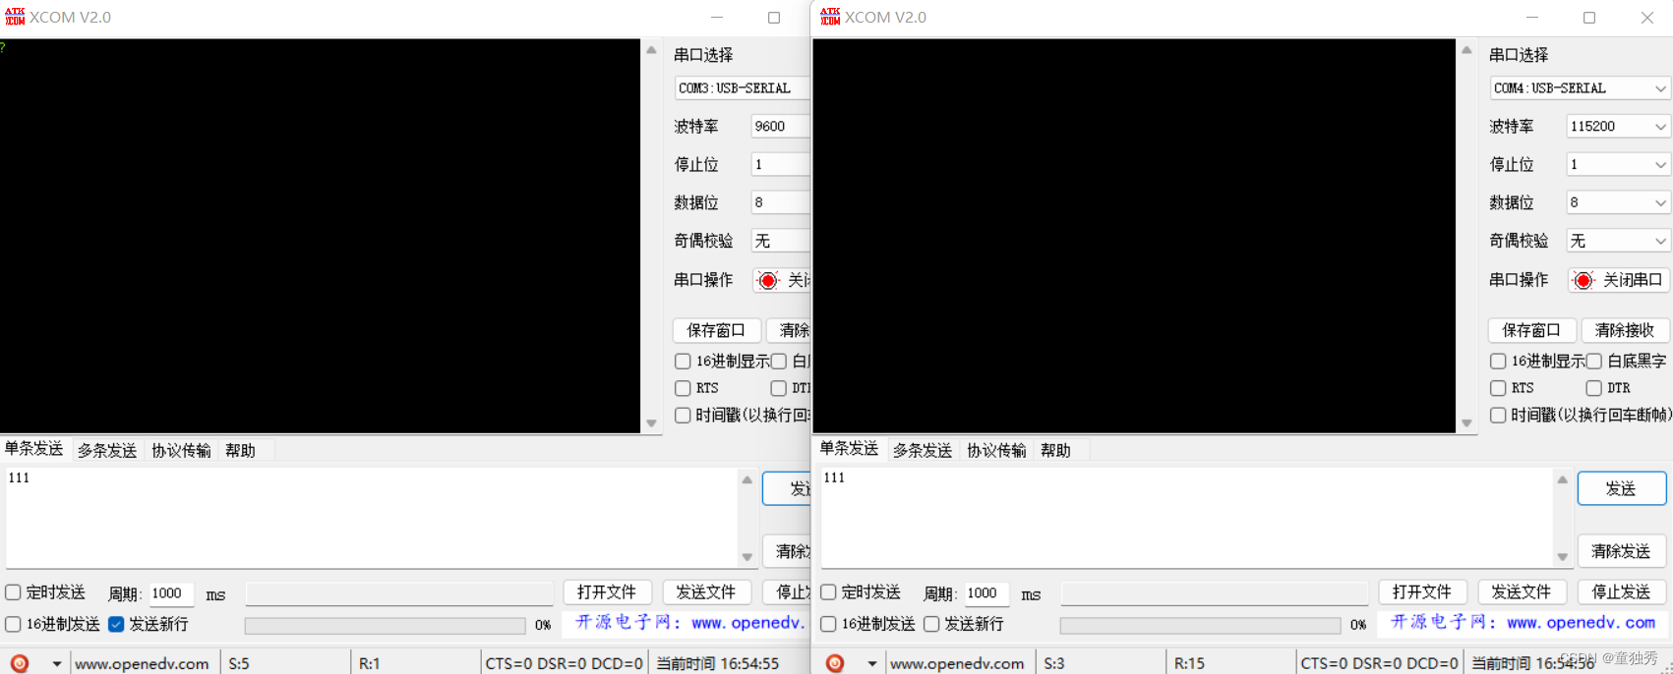Click period 1000 field in right window
This screenshot has width=1673, height=674.
(x=986, y=593)
